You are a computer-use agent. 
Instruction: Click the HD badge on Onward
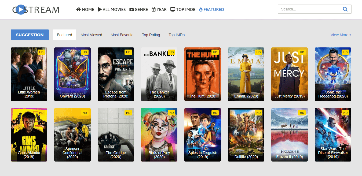pyautogui.click(x=85, y=52)
